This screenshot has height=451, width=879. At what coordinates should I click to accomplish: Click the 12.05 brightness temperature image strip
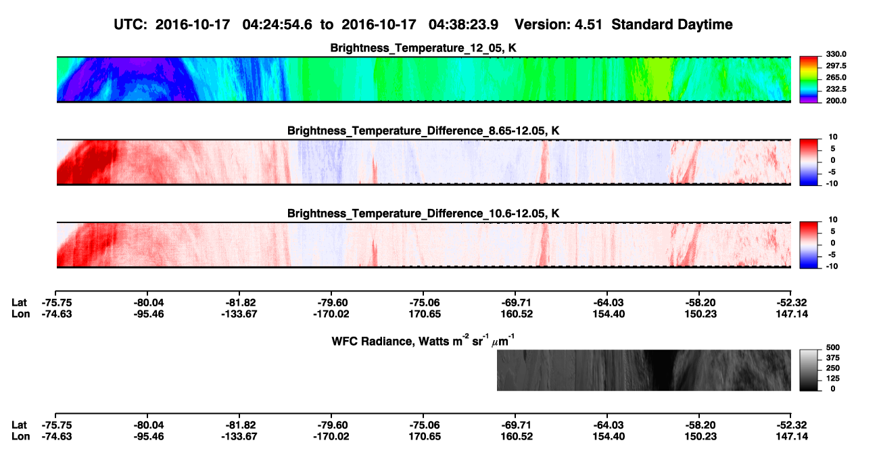click(423, 79)
